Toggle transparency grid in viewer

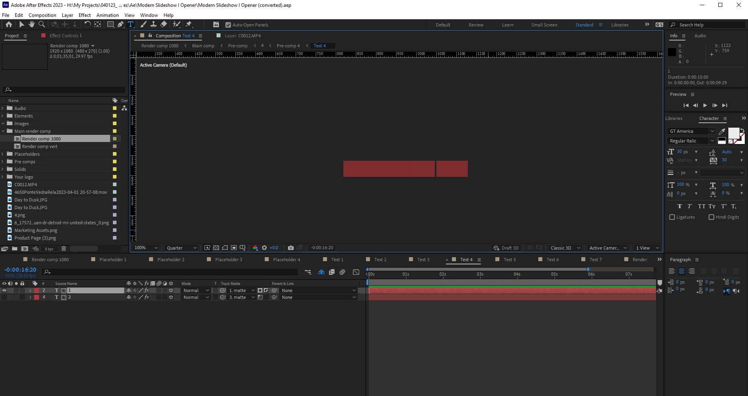pos(216,248)
